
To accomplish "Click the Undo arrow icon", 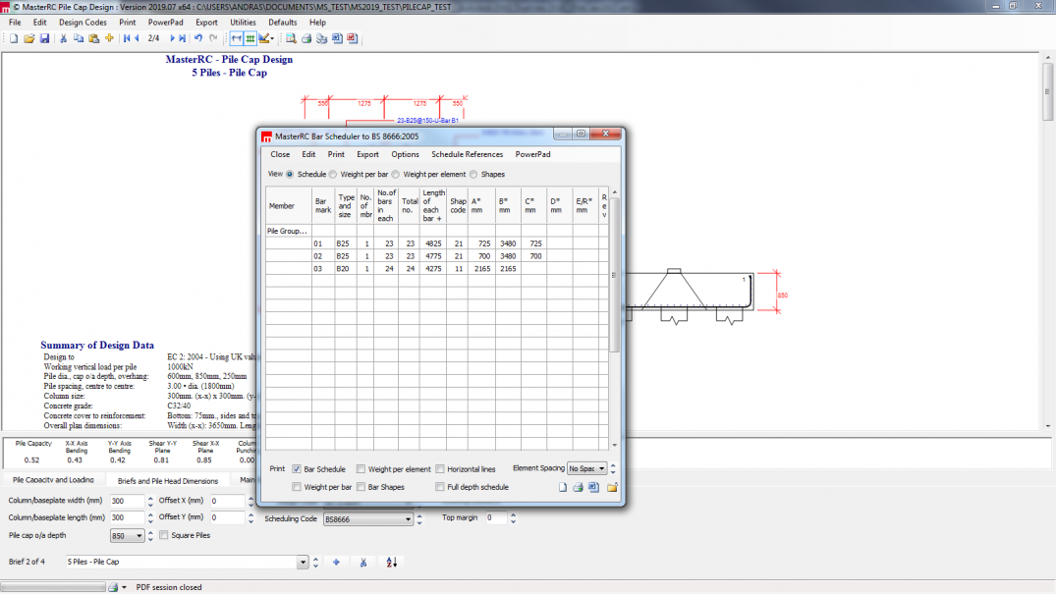I will tap(198, 38).
